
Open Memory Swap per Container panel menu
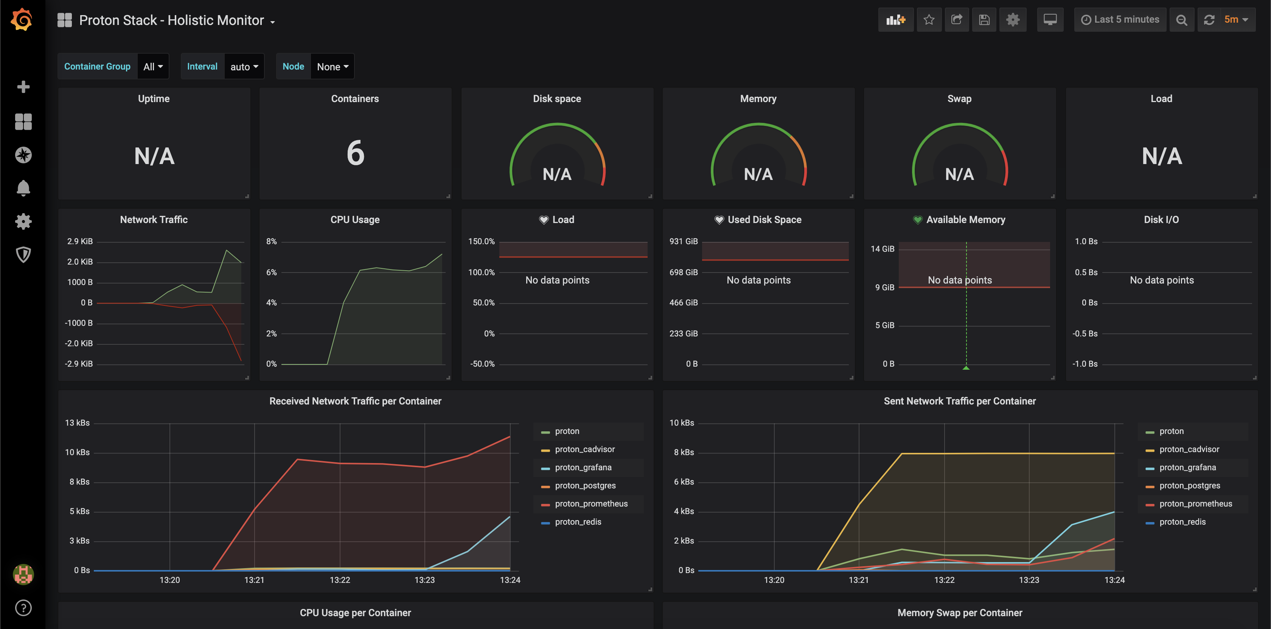tap(960, 613)
